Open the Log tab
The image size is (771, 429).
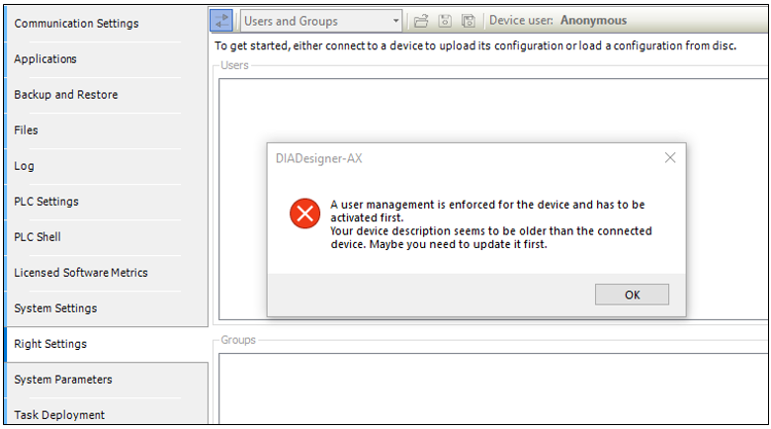(24, 165)
